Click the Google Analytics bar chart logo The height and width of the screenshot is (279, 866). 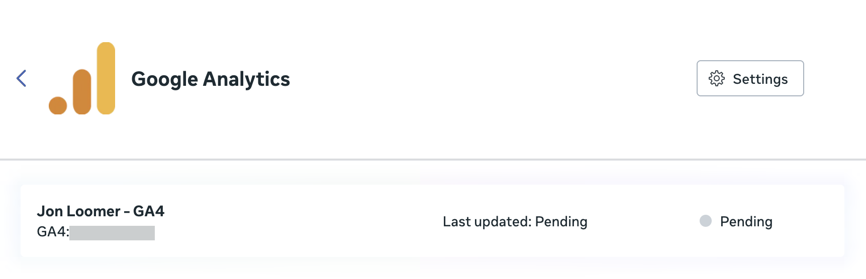(x=82, y=78)
